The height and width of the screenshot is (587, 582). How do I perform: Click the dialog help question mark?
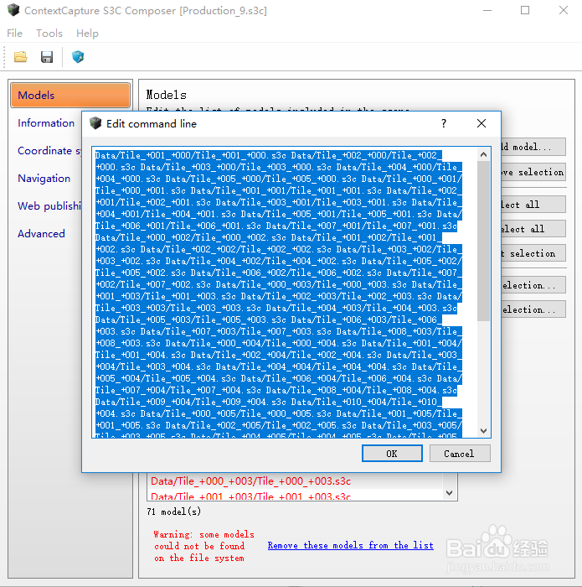tap(444, 123)
